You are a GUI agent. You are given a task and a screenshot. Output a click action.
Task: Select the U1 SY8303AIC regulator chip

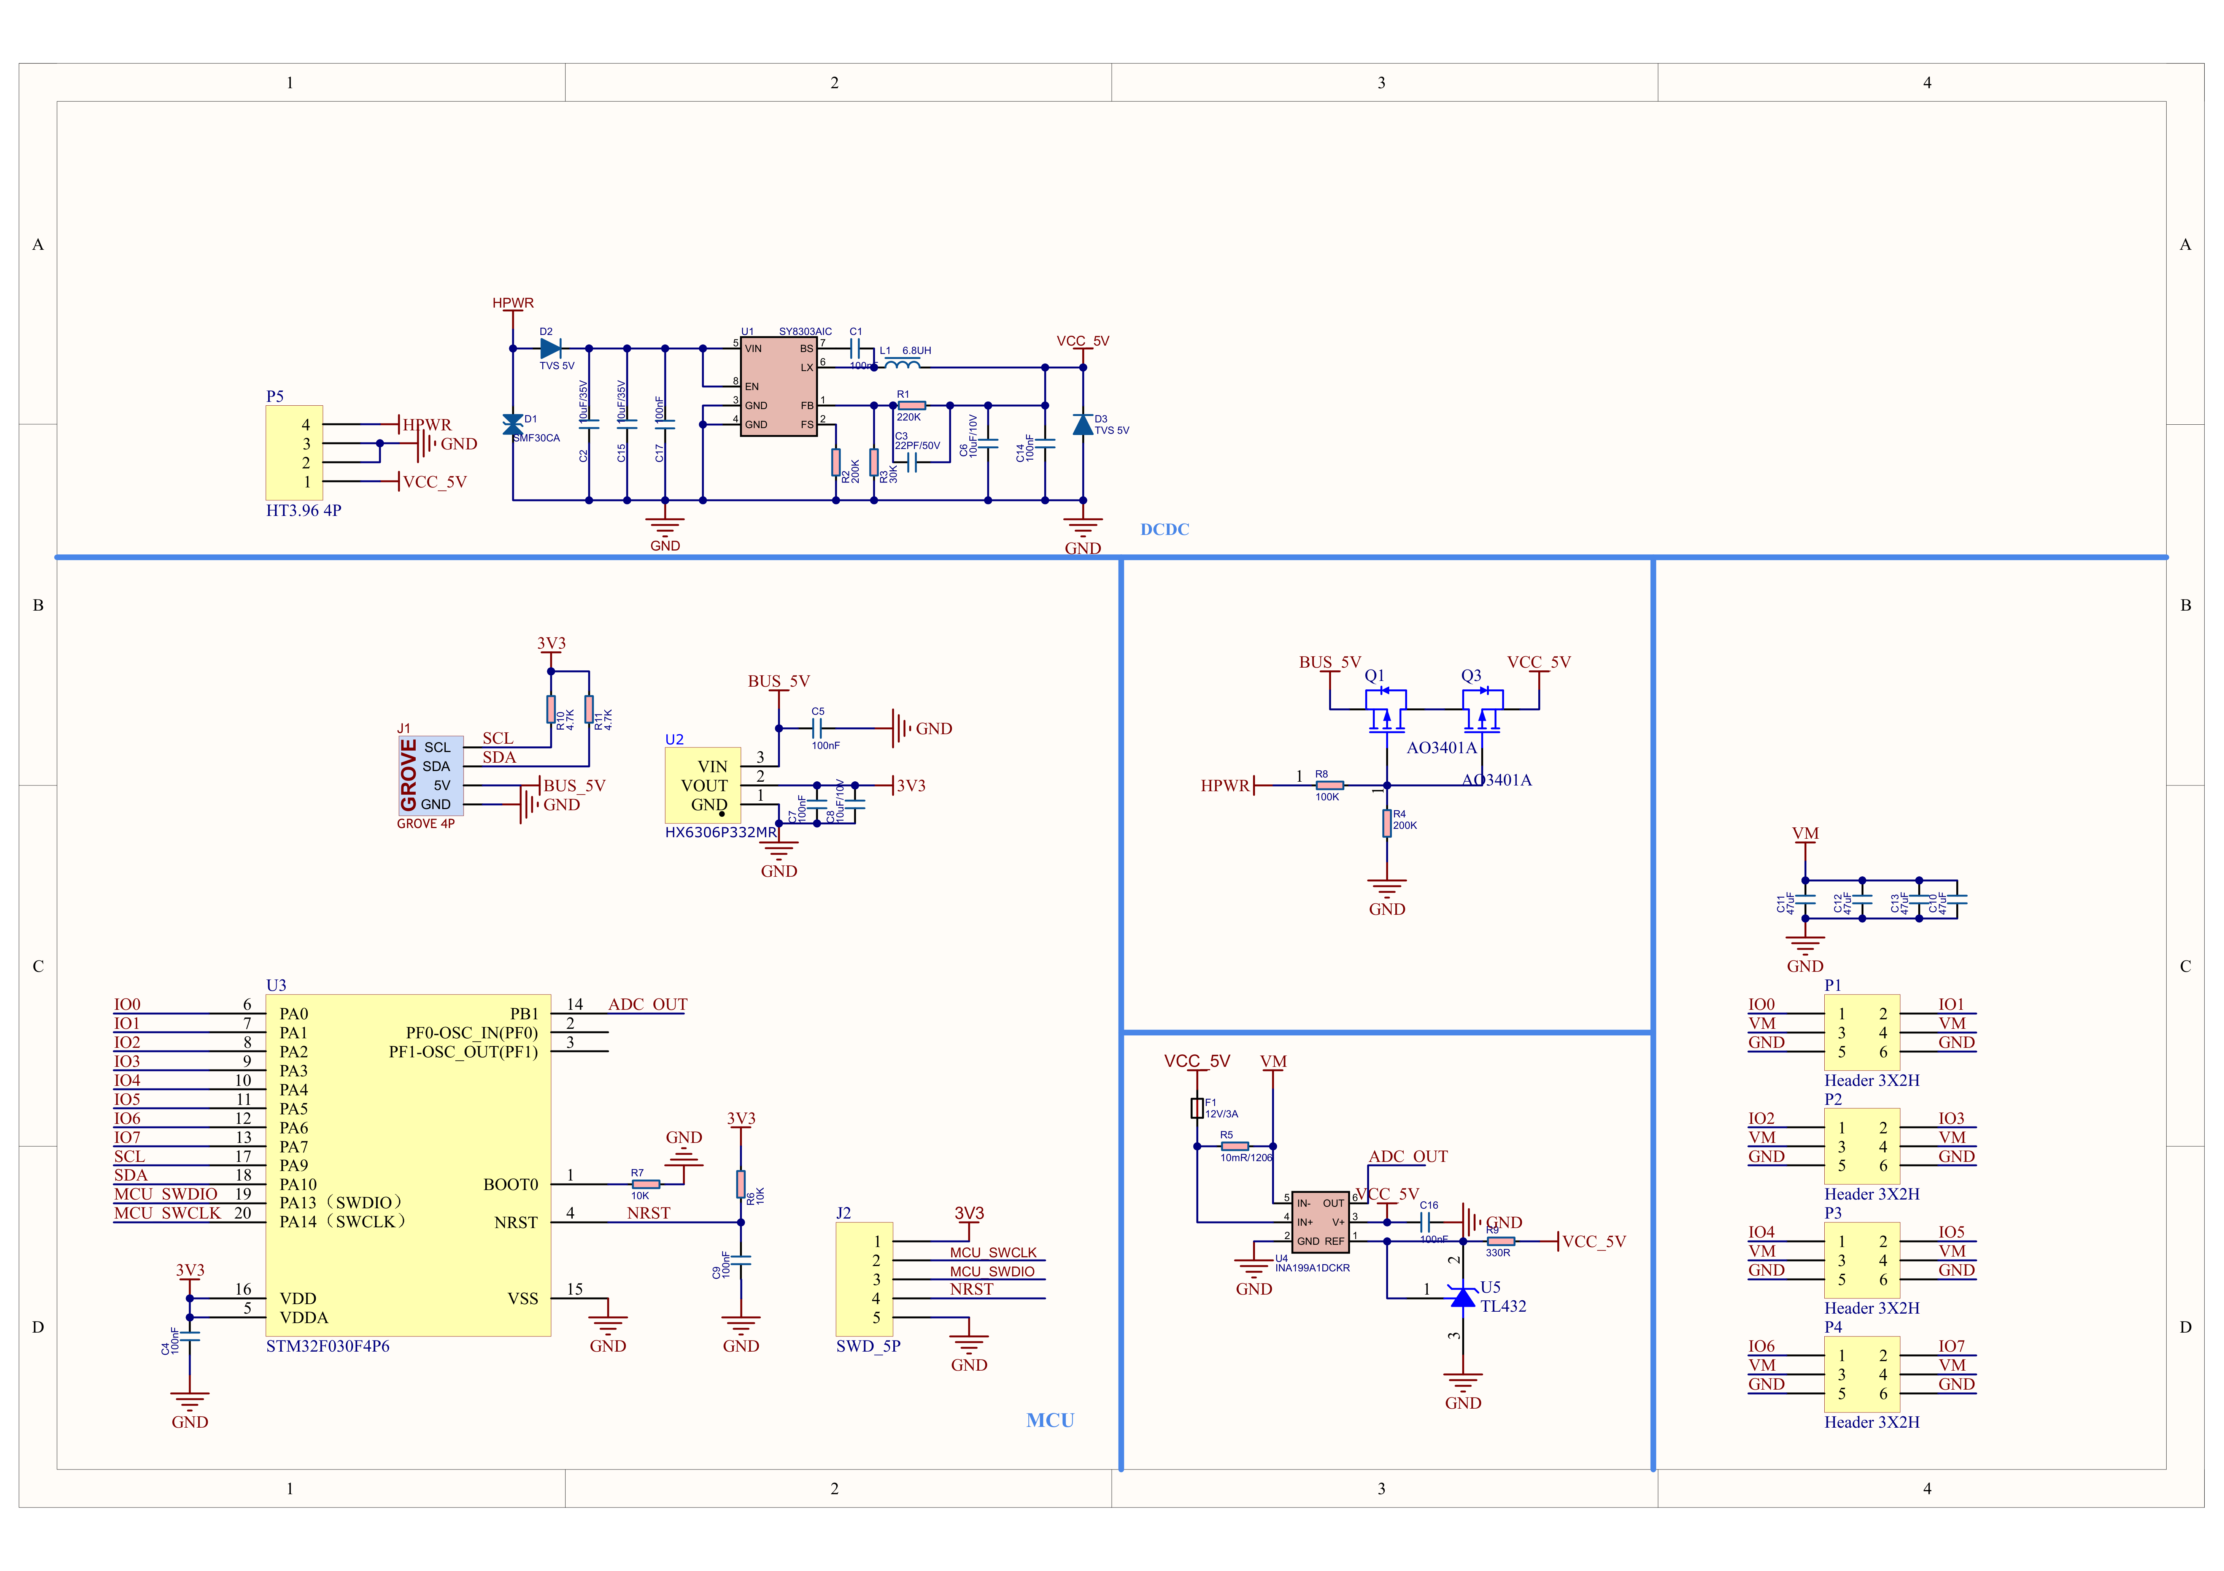click(x=779, y=386)
